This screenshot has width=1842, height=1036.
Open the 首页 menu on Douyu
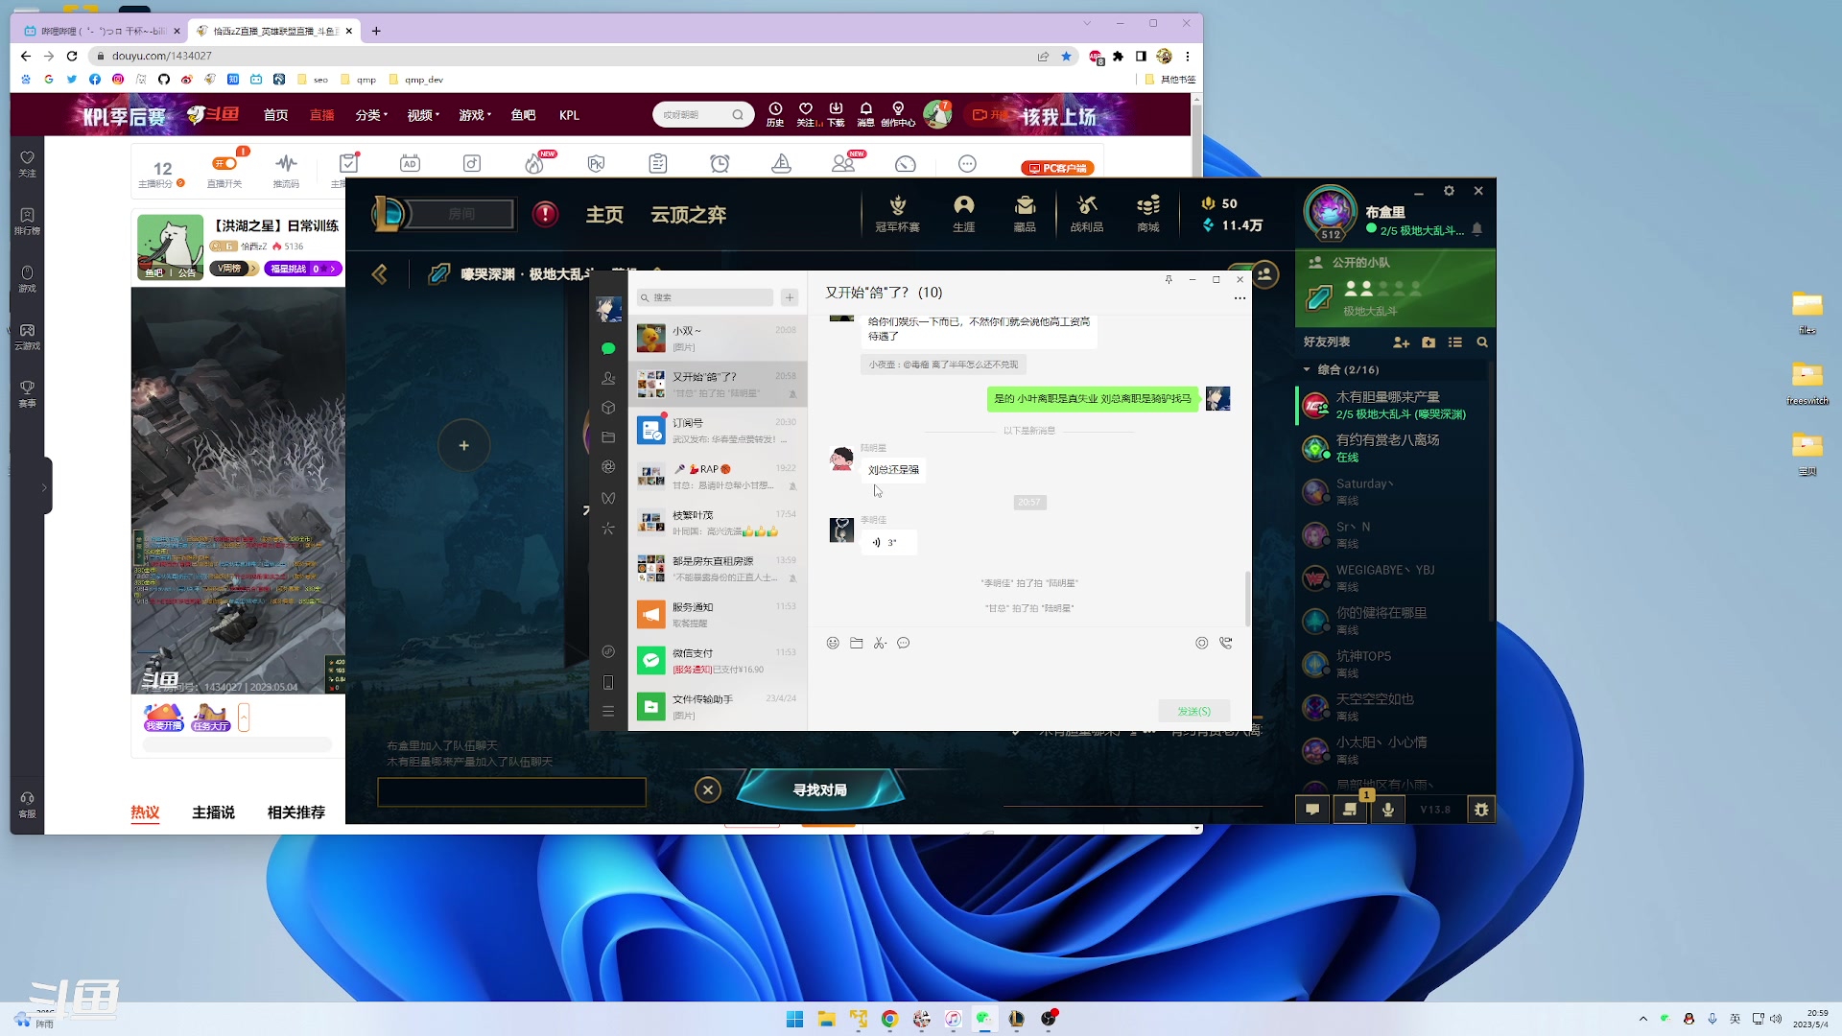(x=275, y=115)
